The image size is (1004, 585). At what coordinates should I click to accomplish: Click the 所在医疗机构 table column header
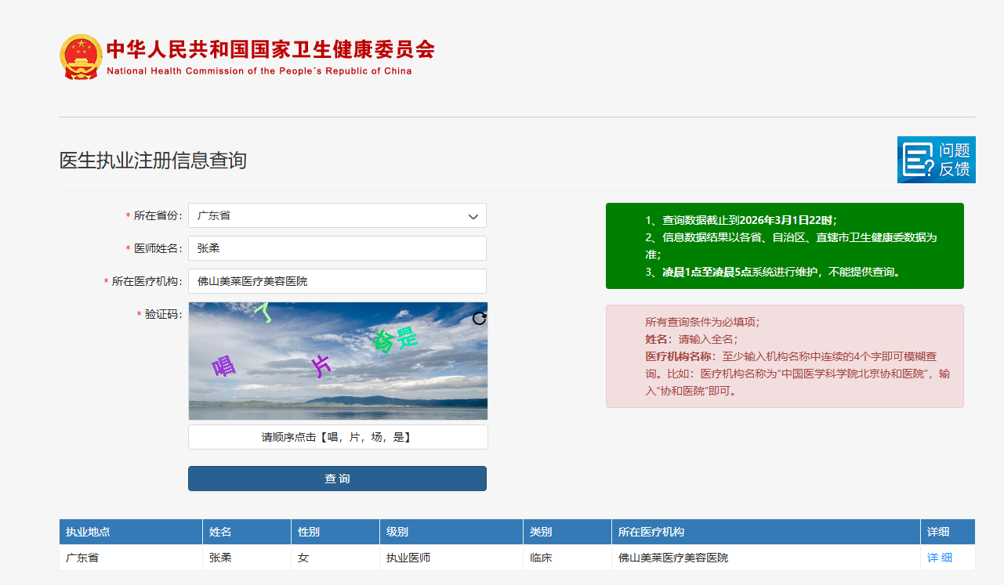point(651,532)
